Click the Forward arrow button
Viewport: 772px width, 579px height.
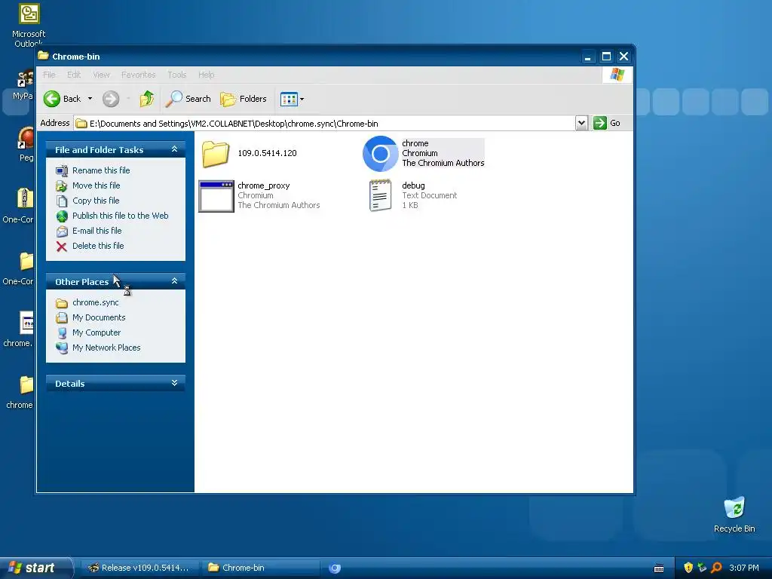[x=111, y=99]
